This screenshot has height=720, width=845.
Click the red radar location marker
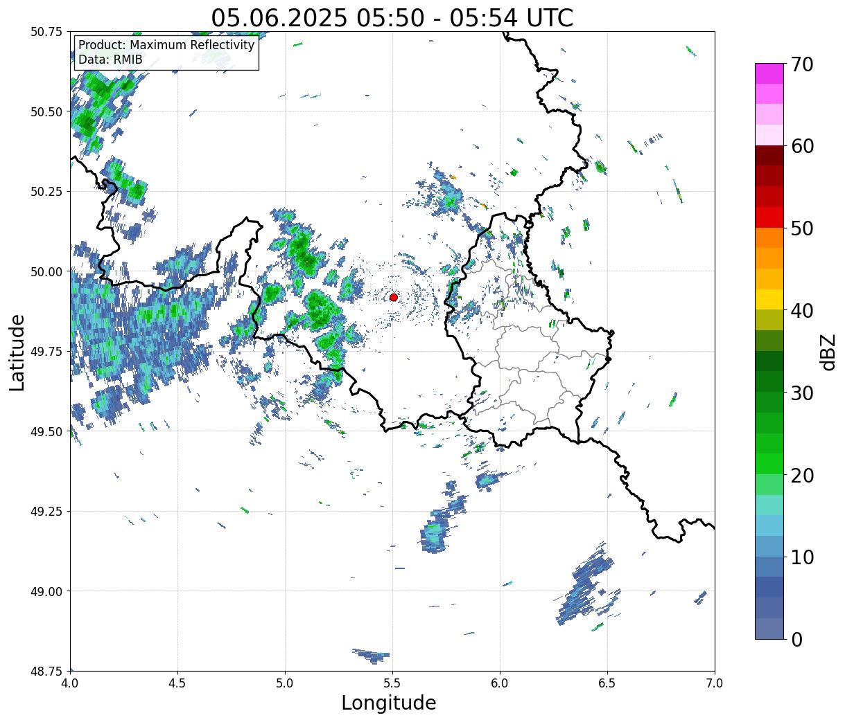(394, 297)
